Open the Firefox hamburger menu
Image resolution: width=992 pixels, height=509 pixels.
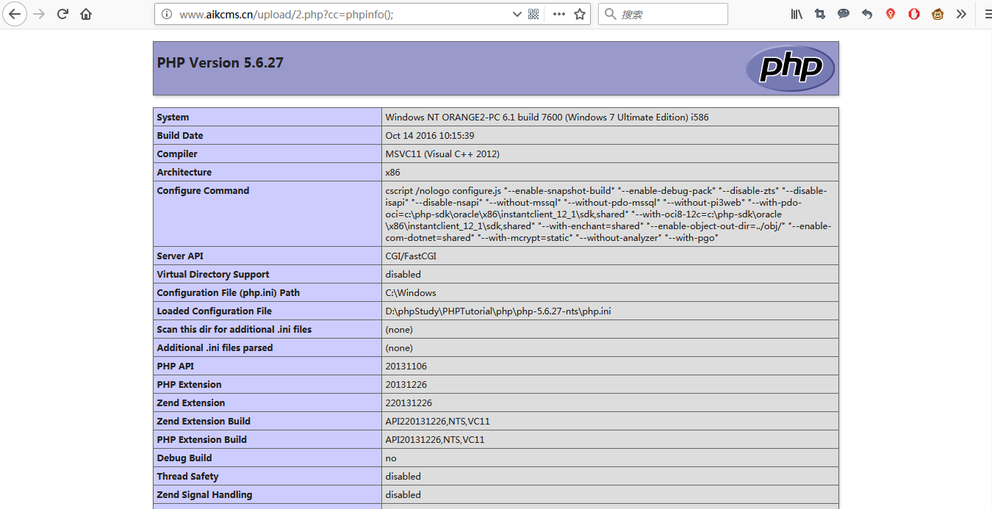pyautogui.click(x=988, y=14)
